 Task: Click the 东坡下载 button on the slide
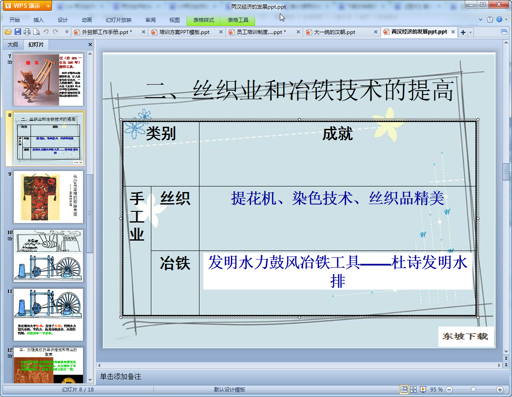pyautogui.click(x=466, y=336)
